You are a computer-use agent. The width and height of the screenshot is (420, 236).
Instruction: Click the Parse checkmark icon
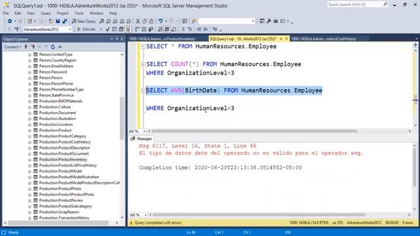[108, 29]
